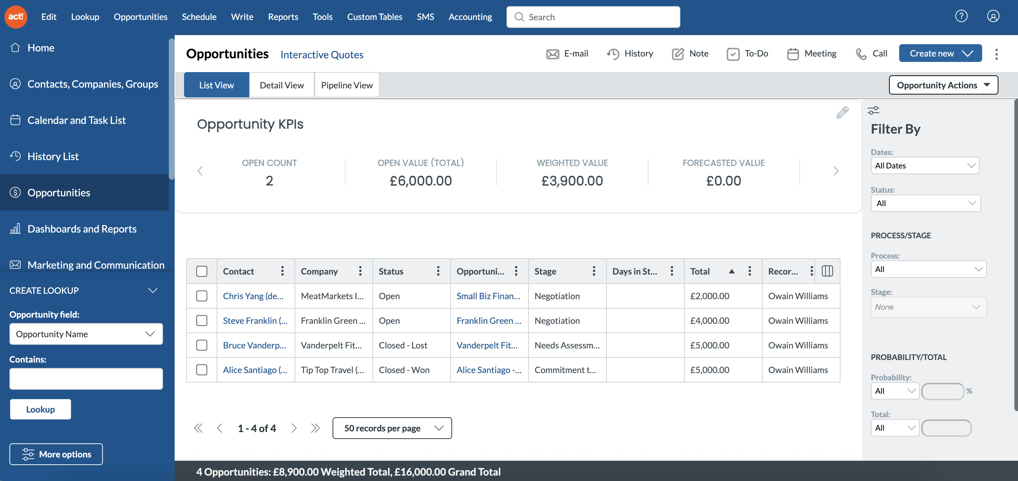Record a Call
Screen dimensions: 1018x481
coord(871,53)
